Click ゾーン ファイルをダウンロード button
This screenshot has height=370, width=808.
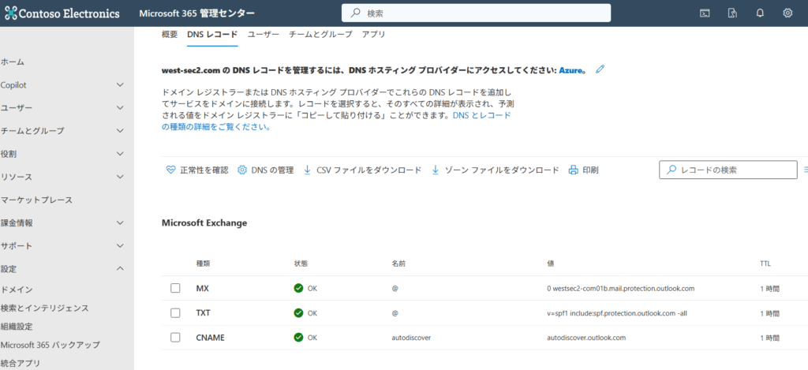496,170
